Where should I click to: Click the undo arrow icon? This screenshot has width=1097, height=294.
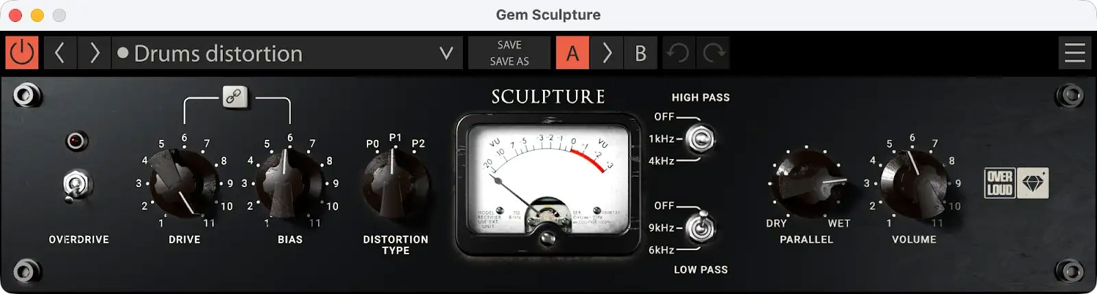point(678,53)
